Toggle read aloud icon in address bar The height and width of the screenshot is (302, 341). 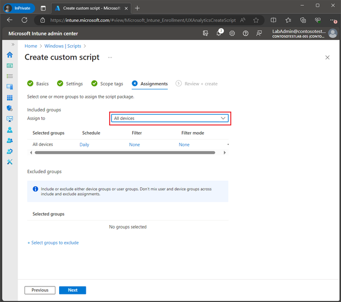tap(243, 20)
